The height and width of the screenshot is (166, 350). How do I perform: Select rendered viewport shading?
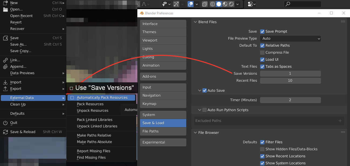pyautogui.click(x=231, y=4)
